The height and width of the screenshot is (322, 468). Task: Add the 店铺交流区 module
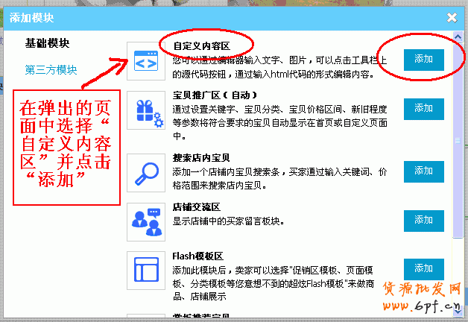pos(424,221)
